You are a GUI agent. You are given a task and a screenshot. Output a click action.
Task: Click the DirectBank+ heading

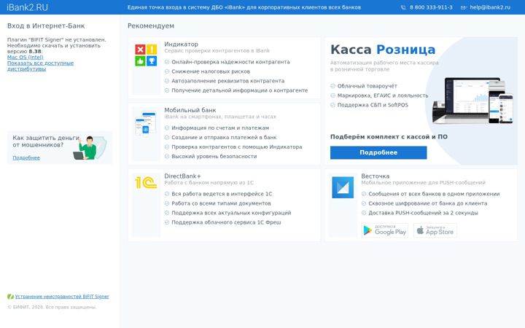182,176
